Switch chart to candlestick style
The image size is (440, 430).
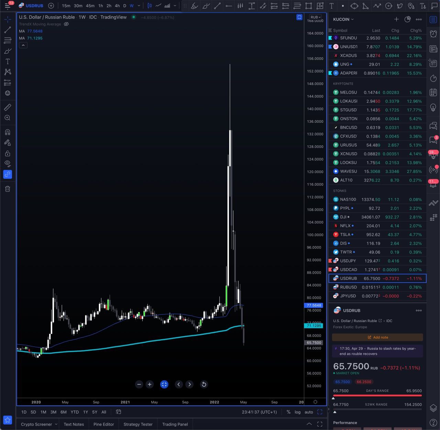(150, 5)
